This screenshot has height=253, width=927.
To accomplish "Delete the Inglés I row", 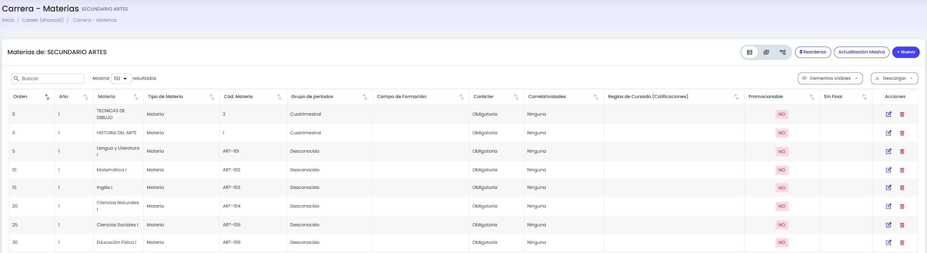I will pos(902,187).
